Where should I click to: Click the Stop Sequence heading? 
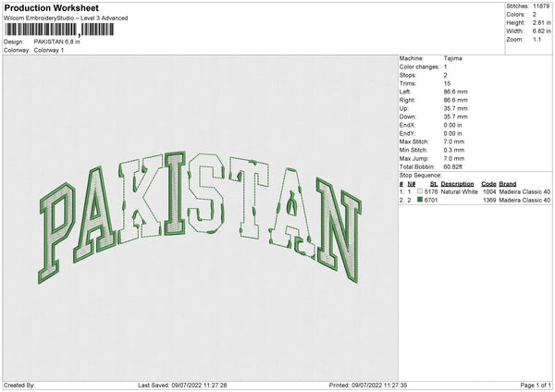coord(421,176)
